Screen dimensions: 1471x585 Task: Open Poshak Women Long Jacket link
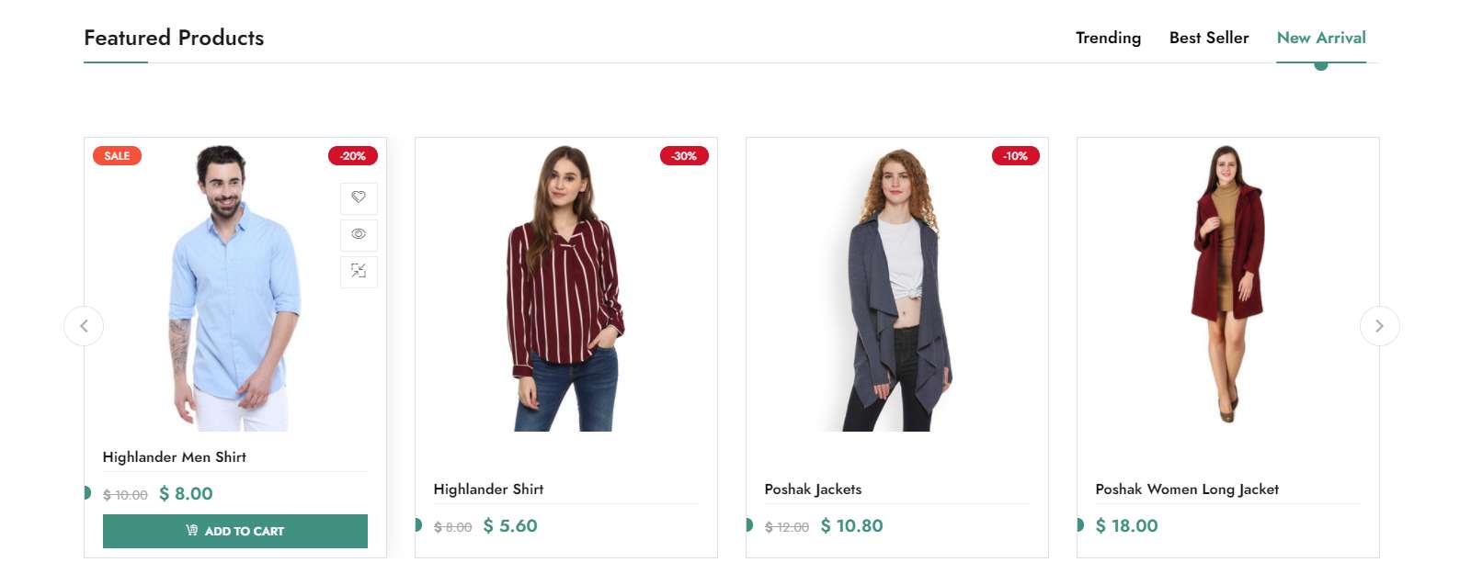point(1187,489)
